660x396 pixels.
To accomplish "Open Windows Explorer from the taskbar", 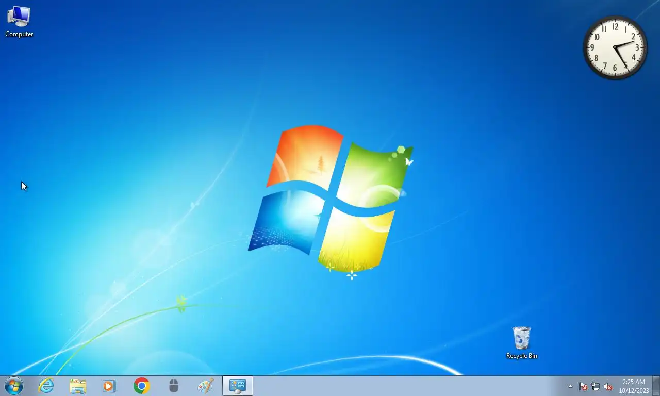I will click(78, 386).
